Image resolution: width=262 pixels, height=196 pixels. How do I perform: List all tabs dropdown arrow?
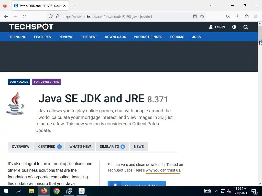[x=211, y=6]
